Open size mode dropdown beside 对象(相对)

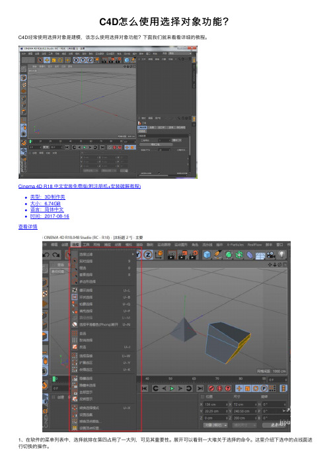[245, 425]
